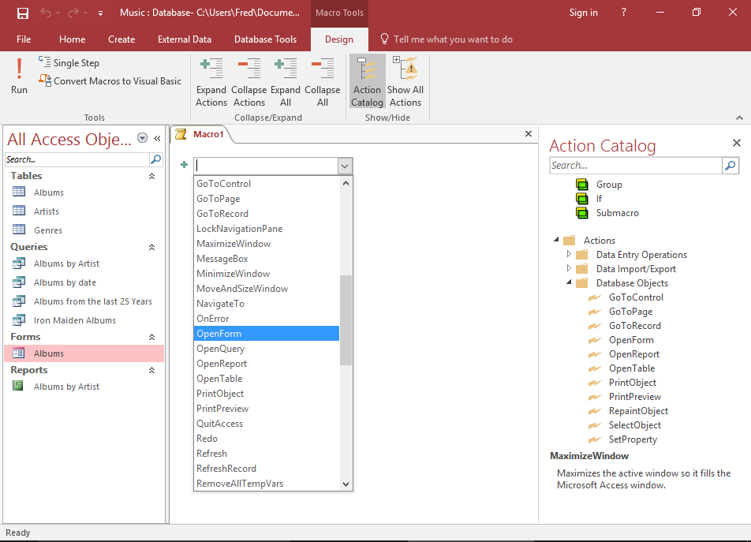751x542 pixels.
Task: Save using the quick access save icon
Action: (23, 13)
